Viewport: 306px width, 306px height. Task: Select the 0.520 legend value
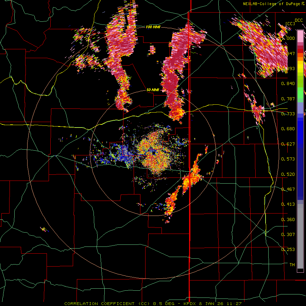pyautogui.click(x=288, y=174)
